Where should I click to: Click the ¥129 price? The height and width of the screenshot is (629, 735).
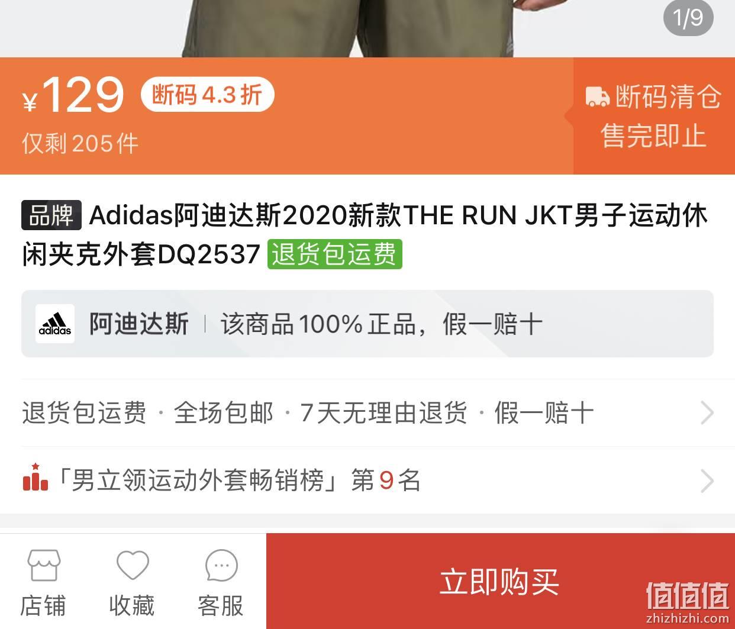click(73, 96)
